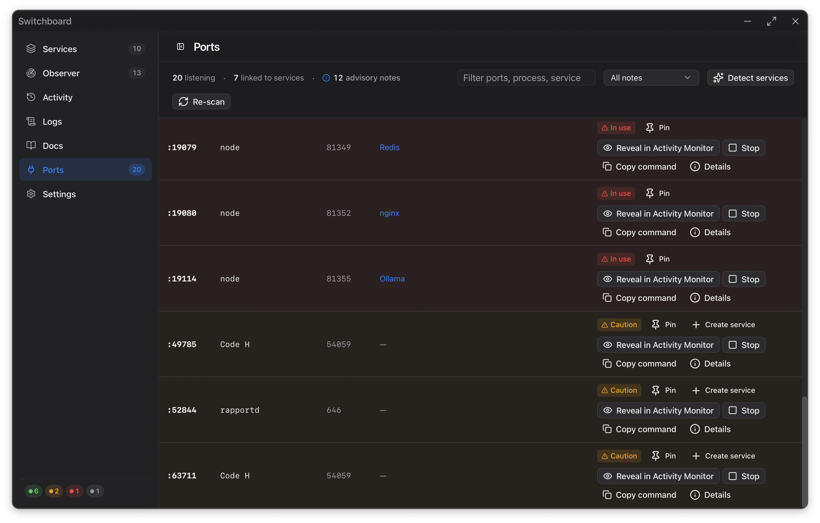Copy command for port 19079

[639, 166]
